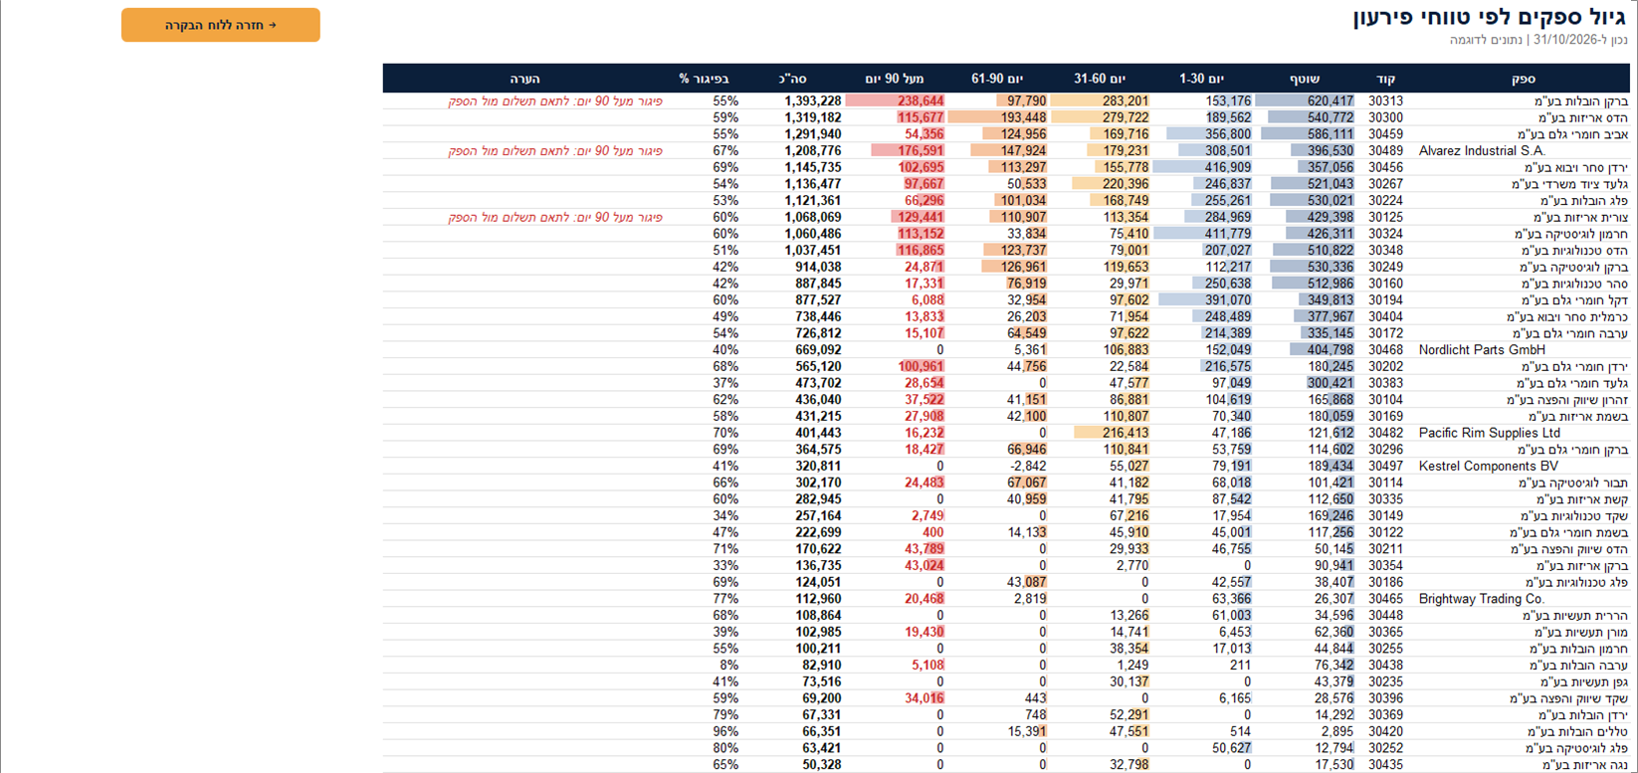This screenshot has width=1638, height=773.
Task: Select the current balance cell 620,417
Action: (1330, 101)
